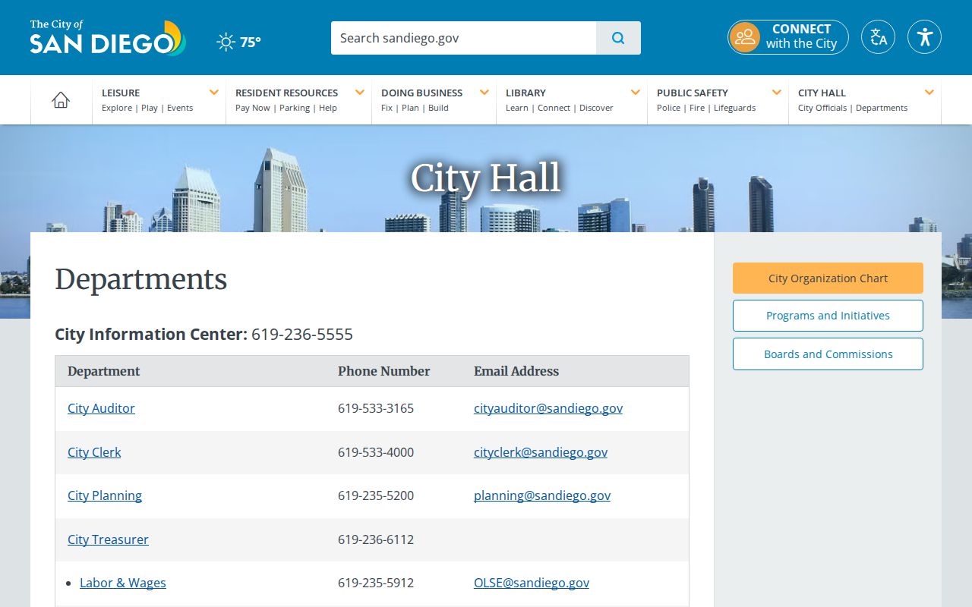The width and height of the screenshot is (972, 607).
Task: Click the Search sandiego.gov input field
Action: click(x=463, y=38)
